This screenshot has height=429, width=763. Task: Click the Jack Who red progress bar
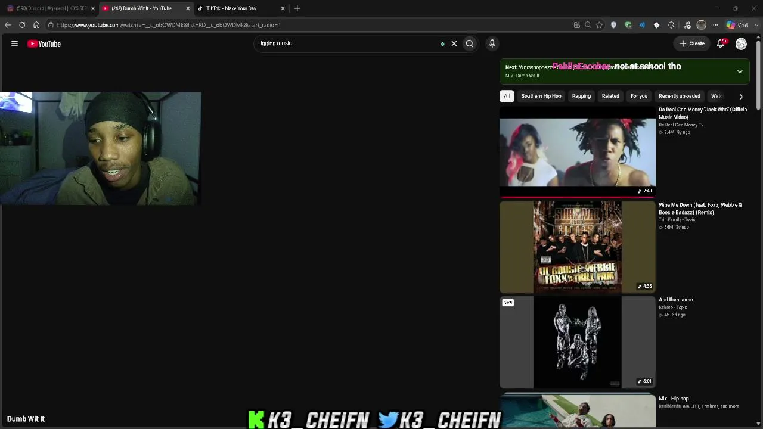(577, 196)
